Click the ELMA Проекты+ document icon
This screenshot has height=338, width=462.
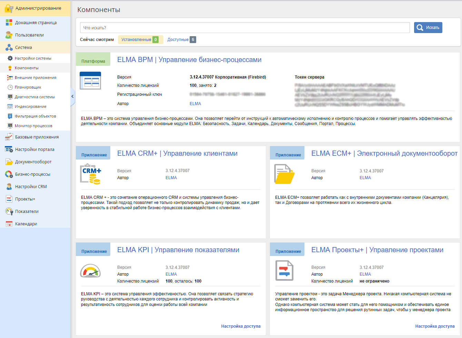coord(284,270)
